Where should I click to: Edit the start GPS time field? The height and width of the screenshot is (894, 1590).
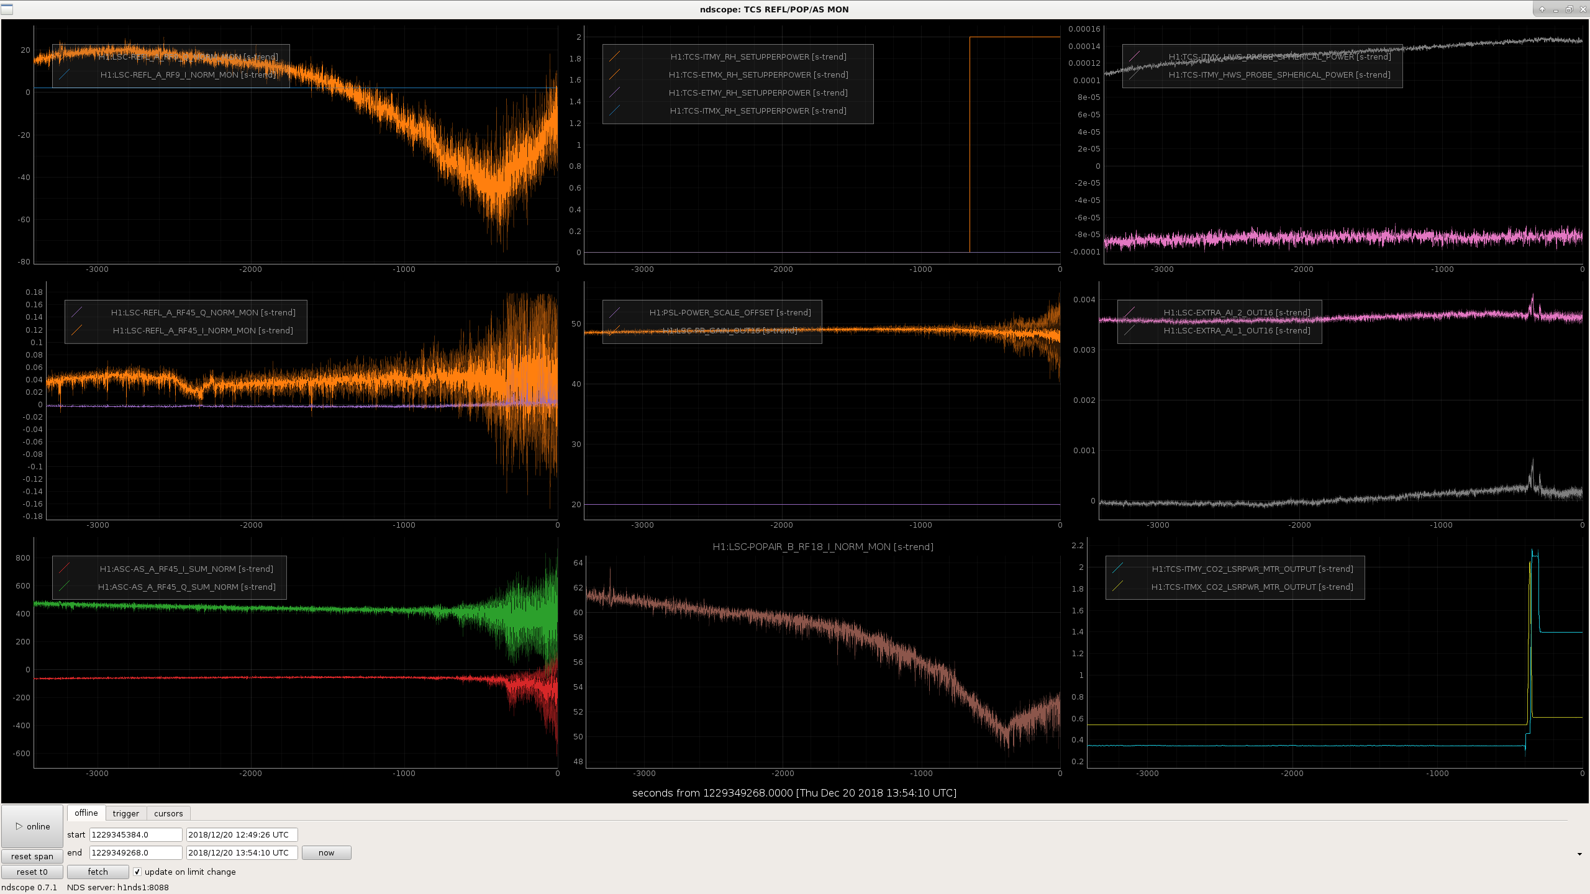click(x=136, y=834)
